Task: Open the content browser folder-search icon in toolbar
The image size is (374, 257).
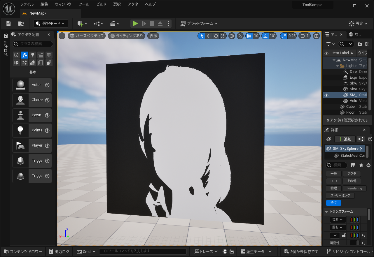Action: pos(21,24)
